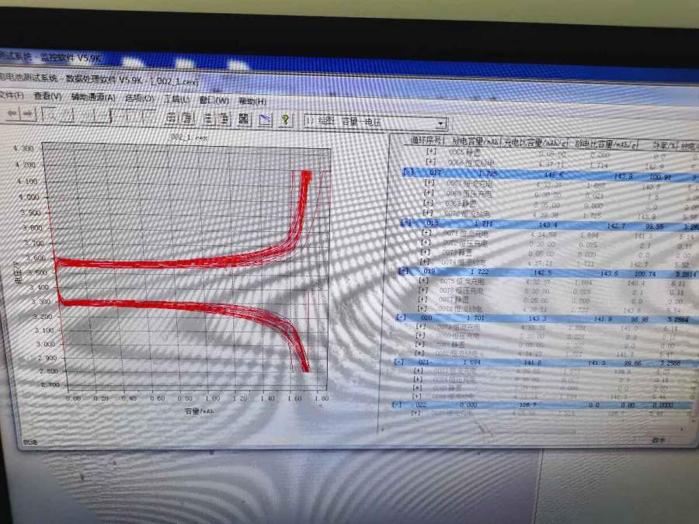Select the 1.725 value in cycle 017 row
Viewport: 699px width, 524px height.
[x=488, y=173]
